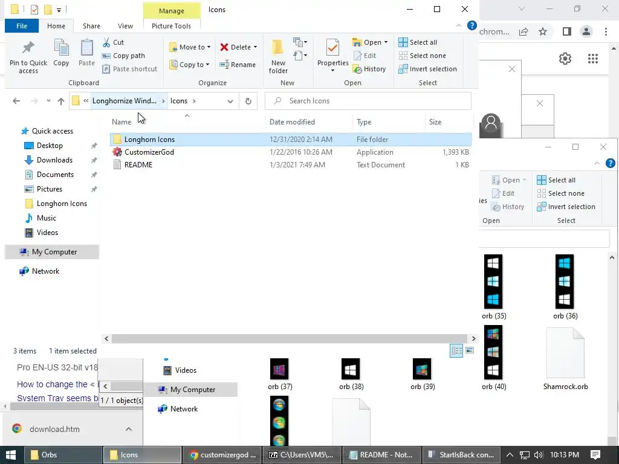Select the Home ribbon tab
The height and width of the screenshot is (464, 619).
[x=56, y=26]
